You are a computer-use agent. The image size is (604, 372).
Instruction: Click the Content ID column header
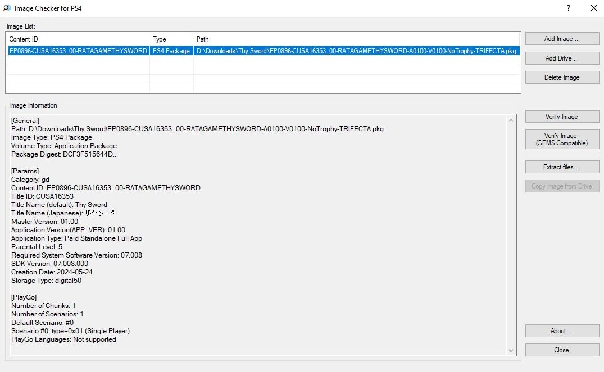click(78, 39)
